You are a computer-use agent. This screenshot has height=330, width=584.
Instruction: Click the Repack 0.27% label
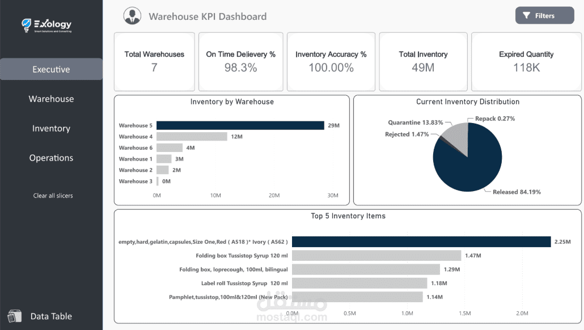pos(495,119)
